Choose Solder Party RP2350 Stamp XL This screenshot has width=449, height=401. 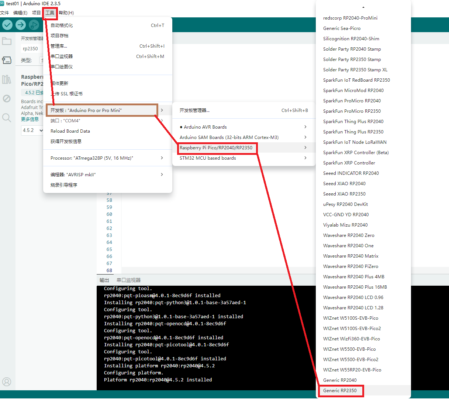[363, 69]
